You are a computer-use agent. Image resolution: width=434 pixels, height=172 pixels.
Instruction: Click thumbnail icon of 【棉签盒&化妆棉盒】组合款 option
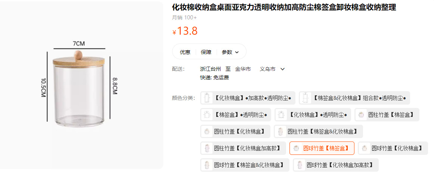tap(305, 98)
